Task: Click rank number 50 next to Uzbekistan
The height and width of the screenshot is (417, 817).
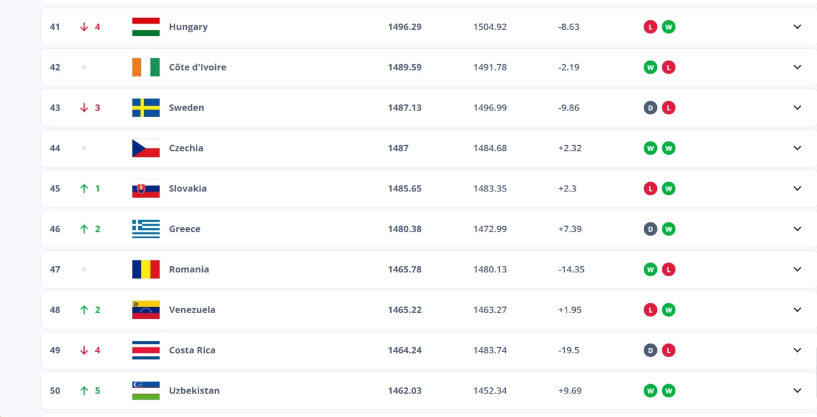Action: 55,390
